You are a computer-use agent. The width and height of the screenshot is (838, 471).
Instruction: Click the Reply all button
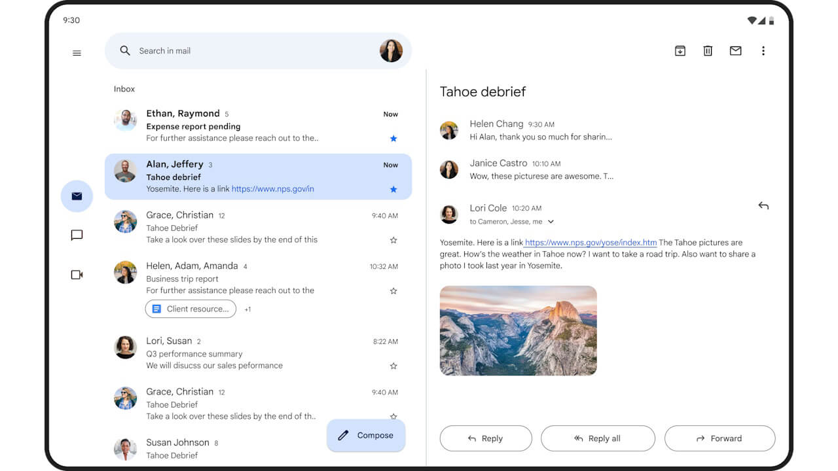598,438
